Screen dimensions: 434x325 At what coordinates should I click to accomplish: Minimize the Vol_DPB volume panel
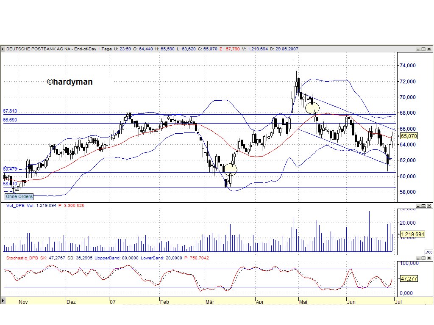pyautogui.click(x=418, y=206)
